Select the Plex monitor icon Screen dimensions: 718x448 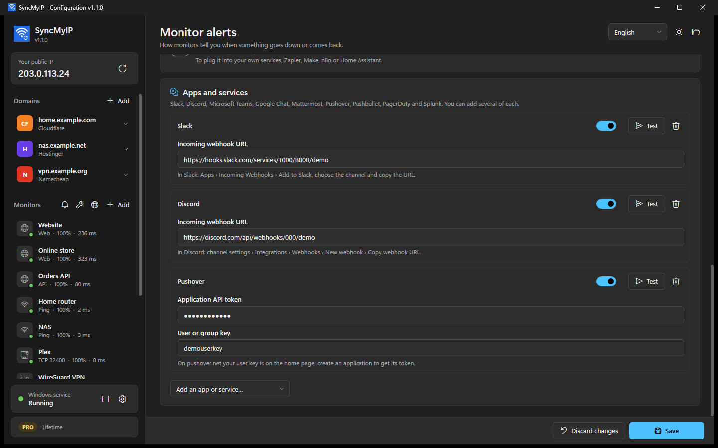pos(25,355)
